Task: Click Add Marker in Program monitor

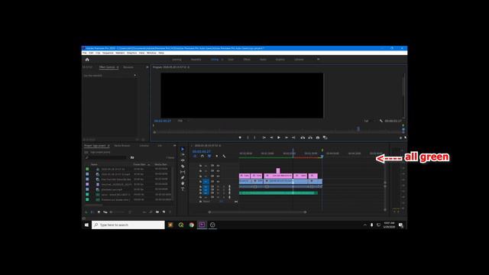Action: click(240, 137)
